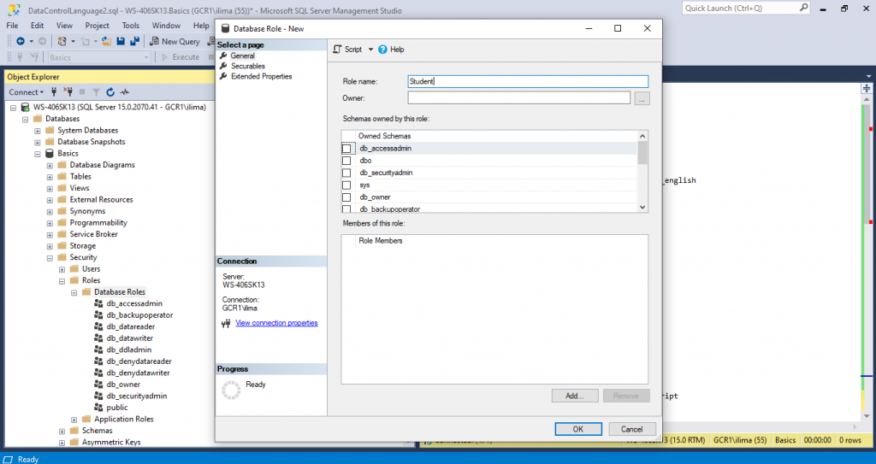Click the Save All icon
Viewport: 876px width, 464px height.
(x=134, y=41)
